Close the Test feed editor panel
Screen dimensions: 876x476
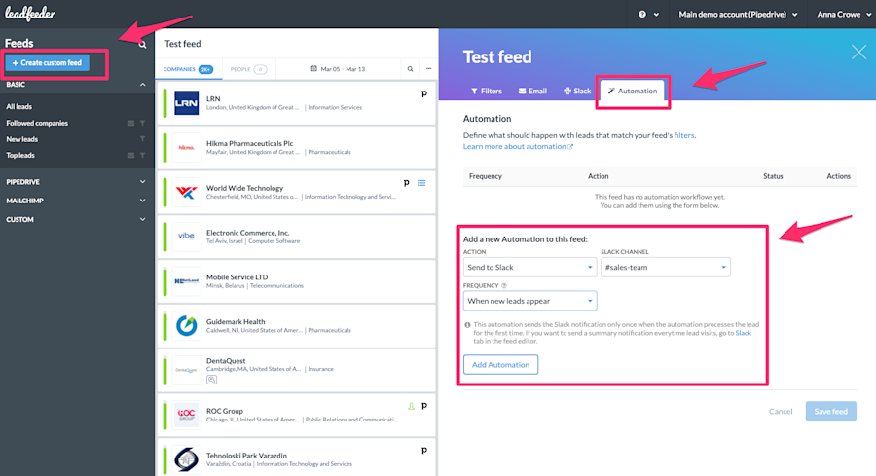pos(858,52)
